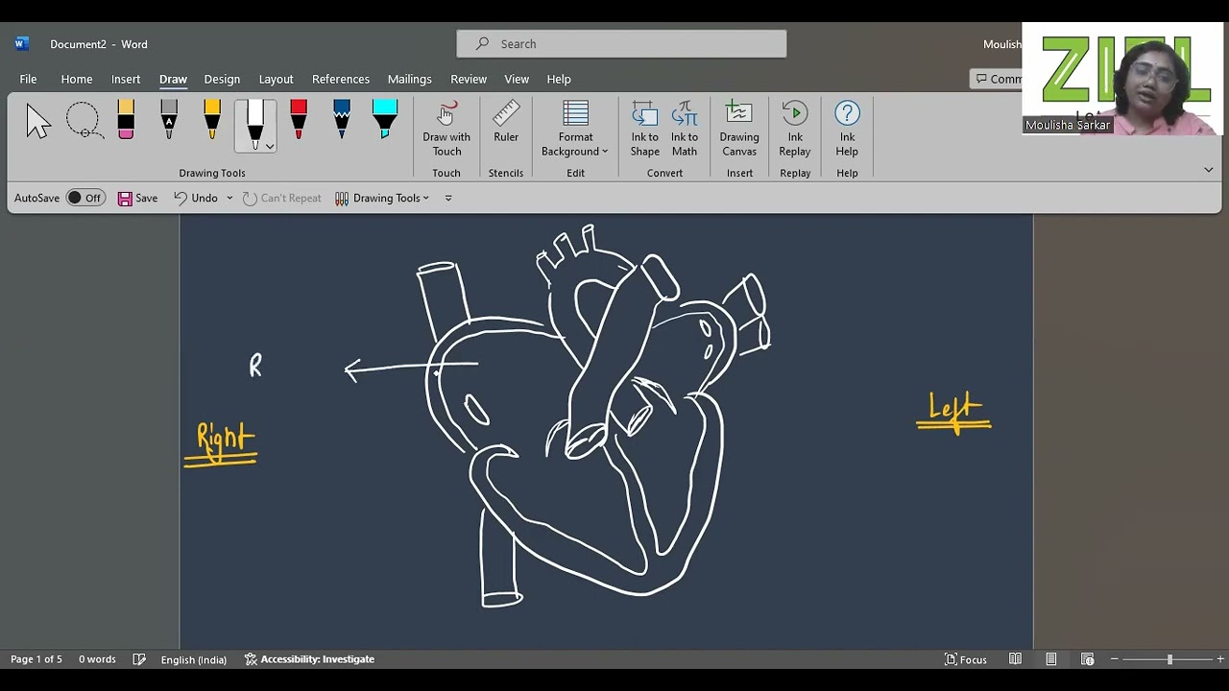
Task: Select the gray Action Pen tool
Action: [169, 120]
